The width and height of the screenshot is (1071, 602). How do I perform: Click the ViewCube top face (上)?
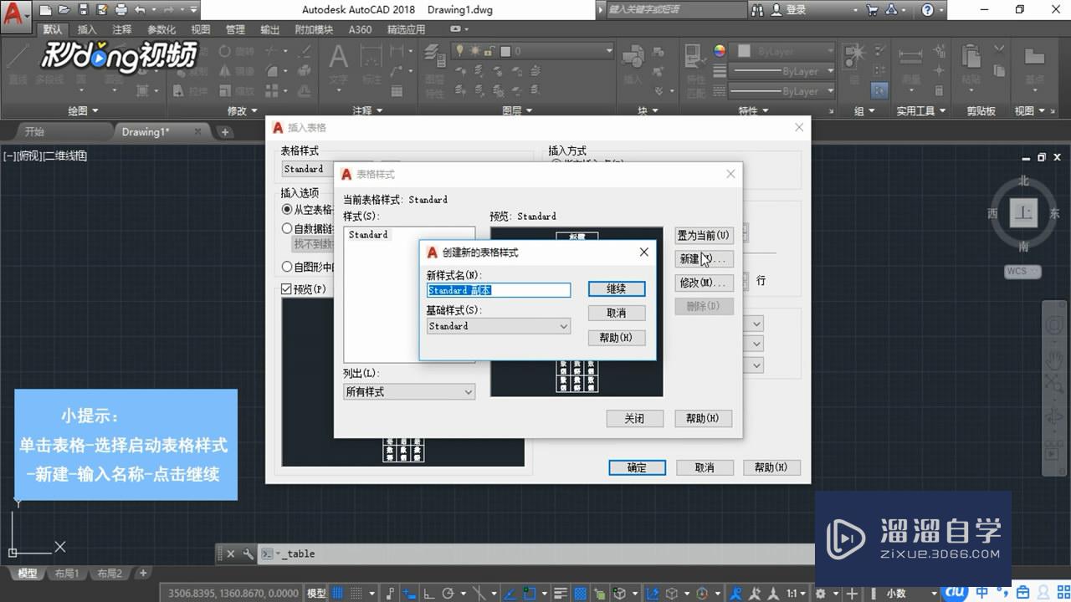pos(1023,213)
